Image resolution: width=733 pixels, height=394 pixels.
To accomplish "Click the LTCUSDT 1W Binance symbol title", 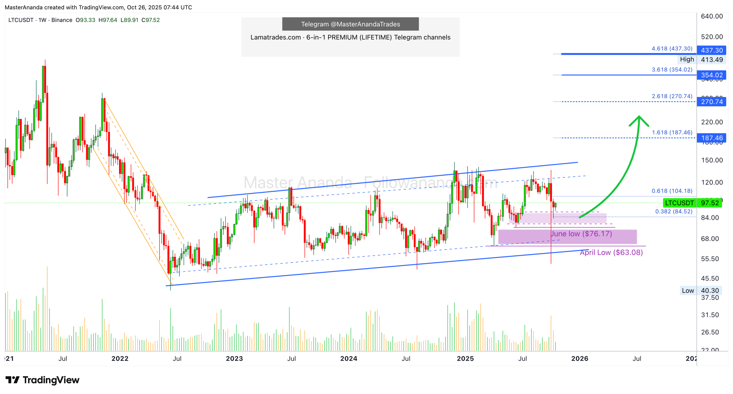I will pyautogui.click(x=40, y=20).
